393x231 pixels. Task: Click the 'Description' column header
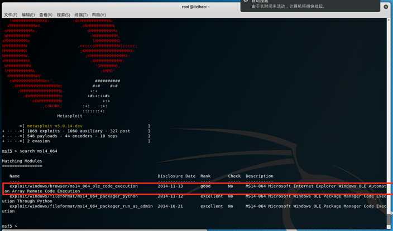pos(260,176)
